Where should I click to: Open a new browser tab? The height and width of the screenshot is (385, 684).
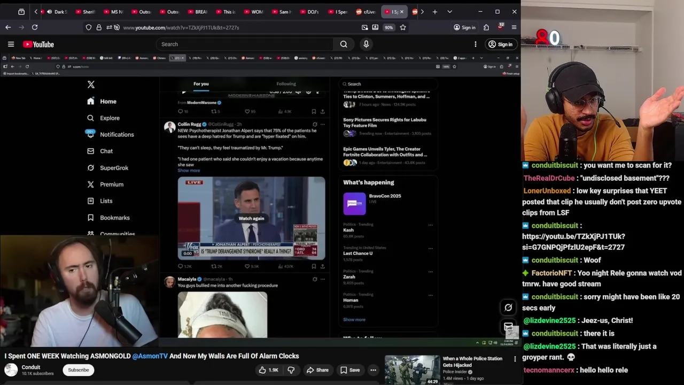pyautogui.click(x=435, y=12)
